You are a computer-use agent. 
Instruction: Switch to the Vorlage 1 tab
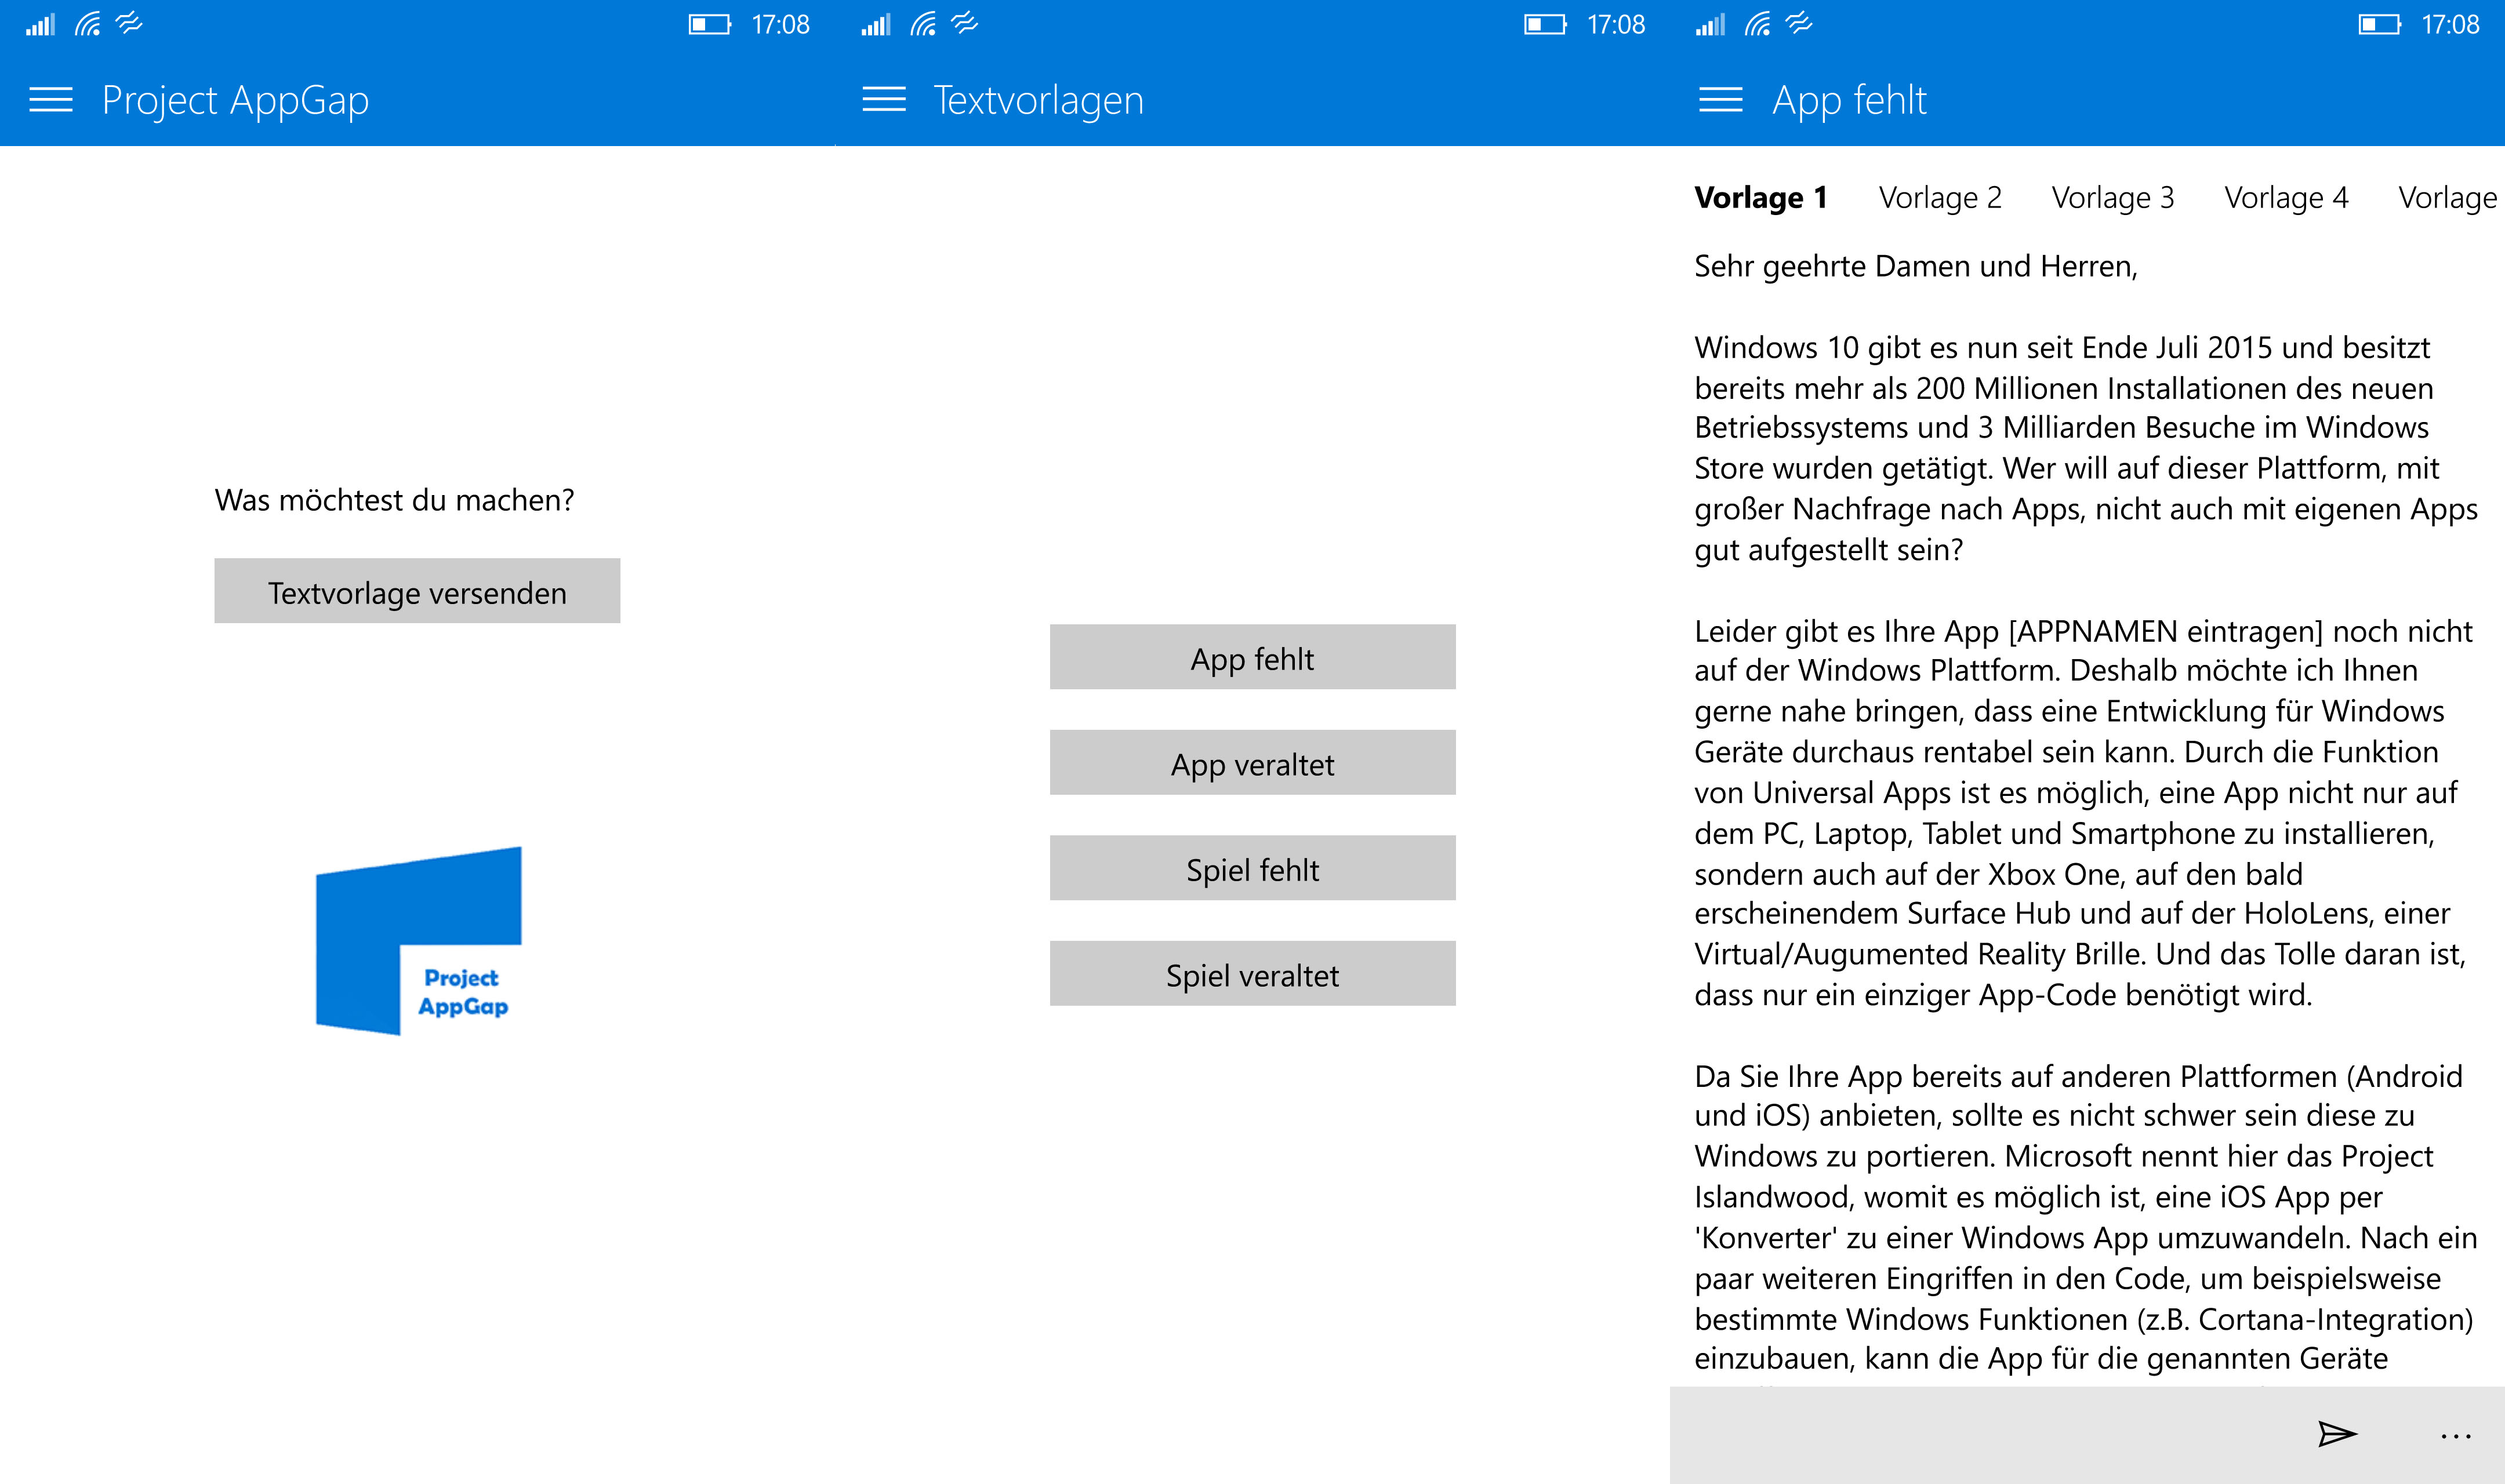1761,197
